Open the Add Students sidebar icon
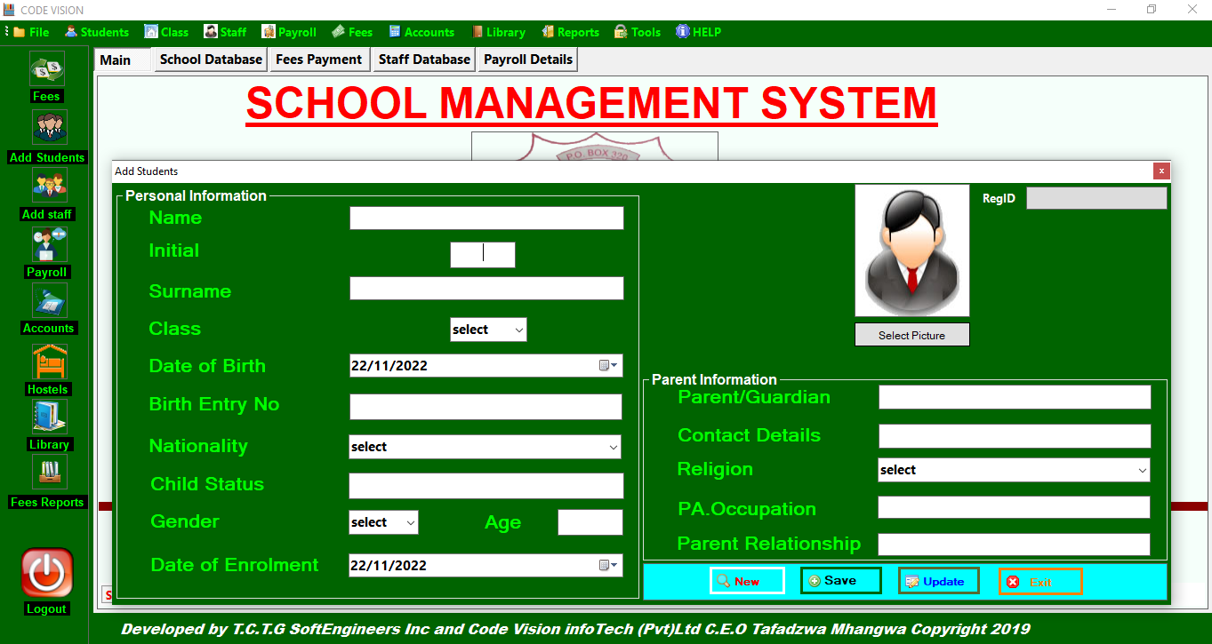The width and height of the screenshot is (1212, 644). [49, 127]
